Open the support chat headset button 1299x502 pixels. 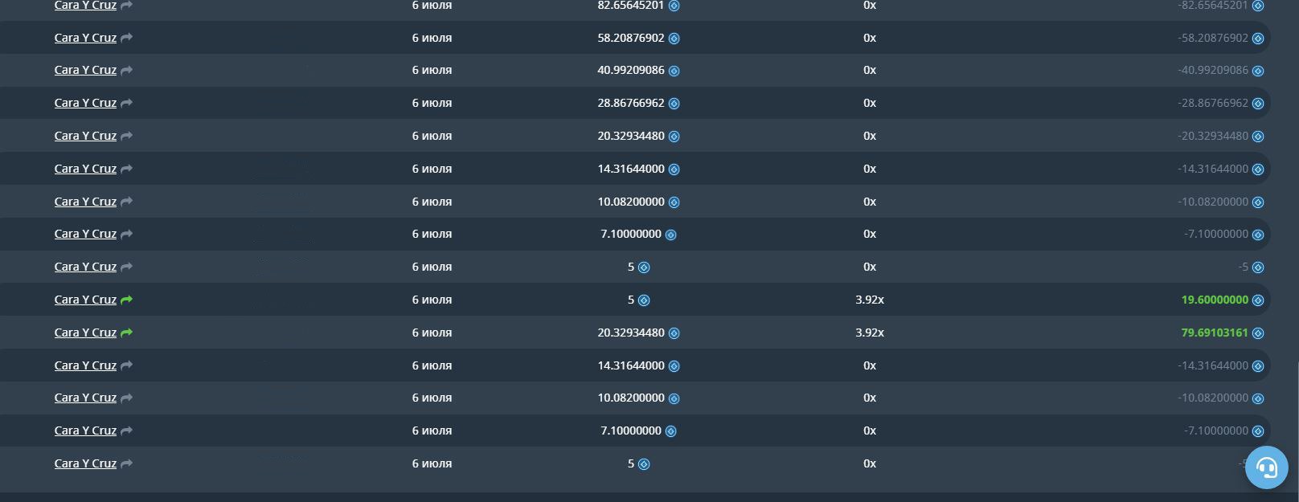(1266, 467)
